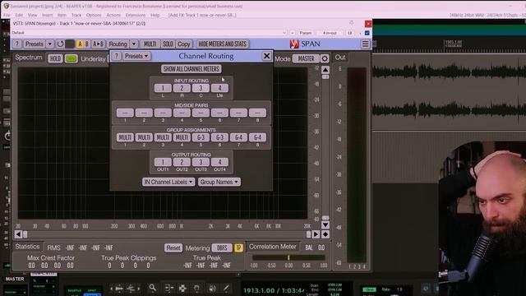Toggle FX bypass checkbox in plugin header

tap(367, 33)
